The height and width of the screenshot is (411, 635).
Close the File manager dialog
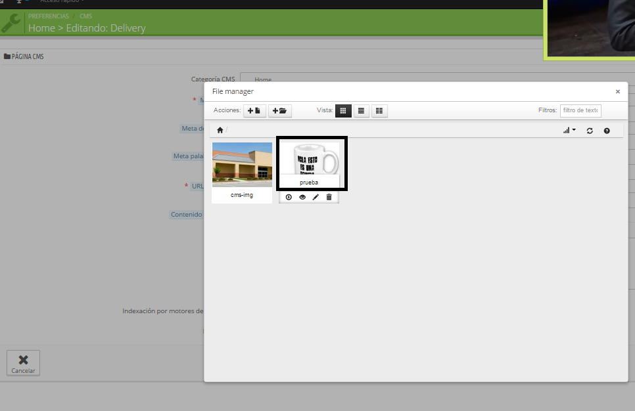coord(617,92)
